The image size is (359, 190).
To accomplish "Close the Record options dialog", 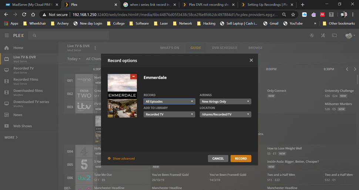I will 251,60.
